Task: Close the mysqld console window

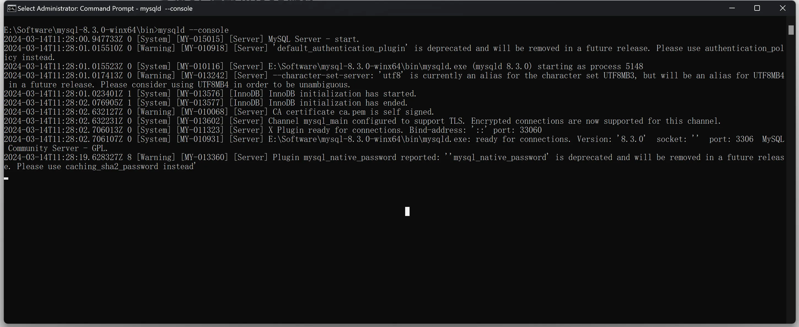Action: [x=782, y=8]
